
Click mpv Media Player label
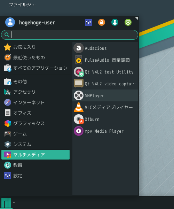(x=104, y=131)
